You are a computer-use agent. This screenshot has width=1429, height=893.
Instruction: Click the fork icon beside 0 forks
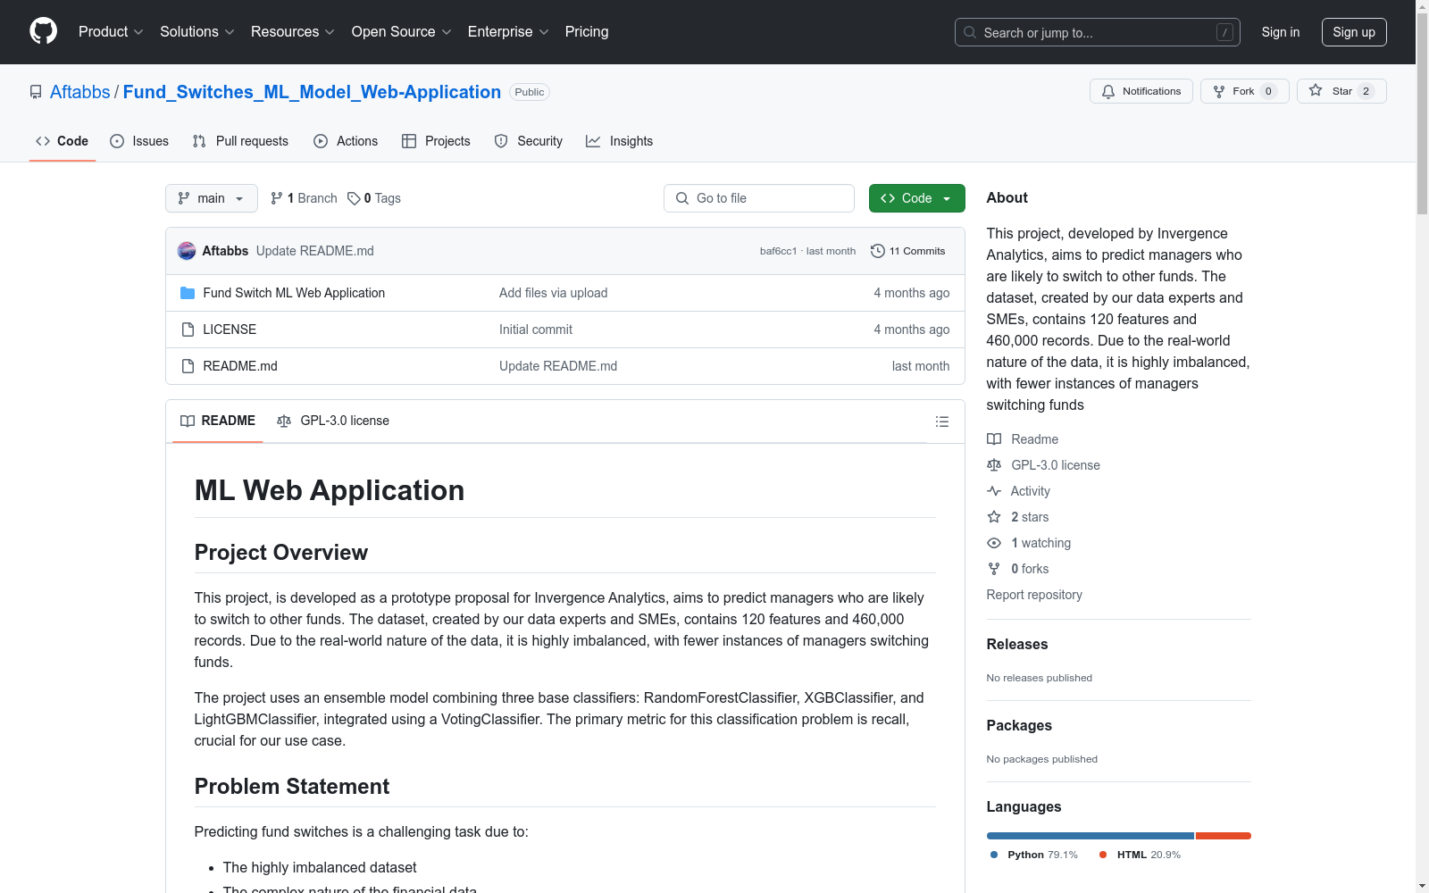994,569
